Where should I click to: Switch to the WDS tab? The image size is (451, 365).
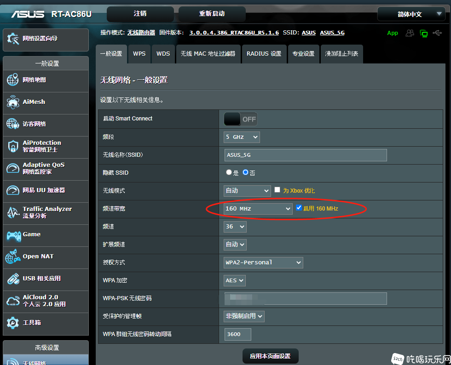[x=163, y=54]
